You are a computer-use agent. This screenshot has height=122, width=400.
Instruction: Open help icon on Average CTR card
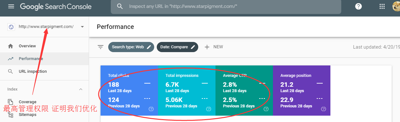click(x=266, y=109)
